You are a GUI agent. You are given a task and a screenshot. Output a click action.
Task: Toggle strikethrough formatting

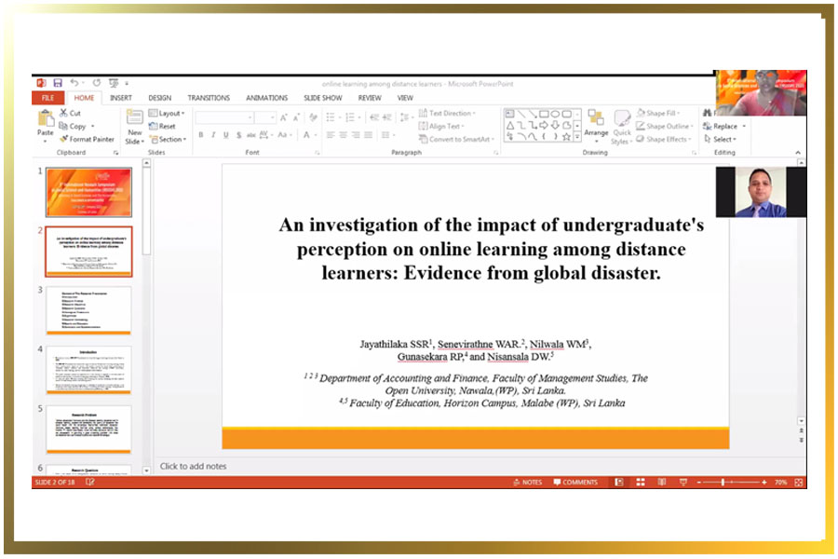point(250,135)
